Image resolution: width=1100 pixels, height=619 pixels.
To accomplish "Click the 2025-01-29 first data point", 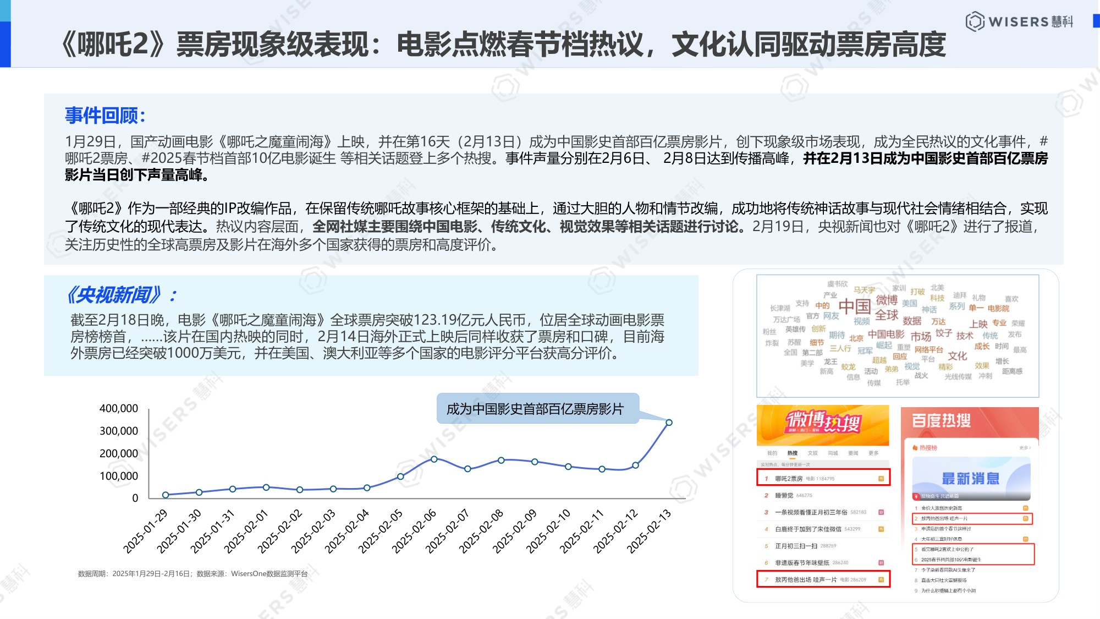I will [x=166, y=495].
